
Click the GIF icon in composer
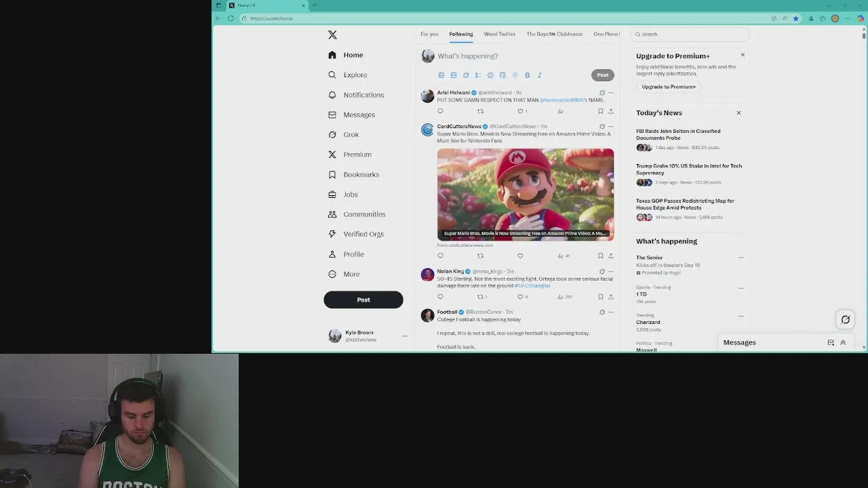pyautogui.click(x=454, y=75)
